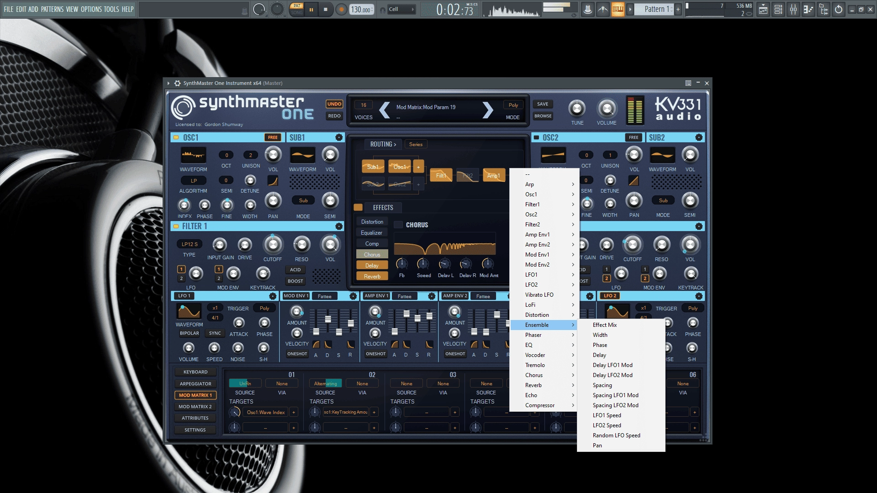Click the LFO 1 gear settings icon

tap(273, 296)
